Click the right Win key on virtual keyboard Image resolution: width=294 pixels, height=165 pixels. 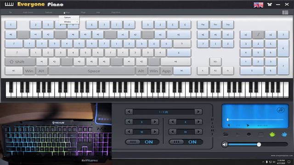(x=153, y=71)
